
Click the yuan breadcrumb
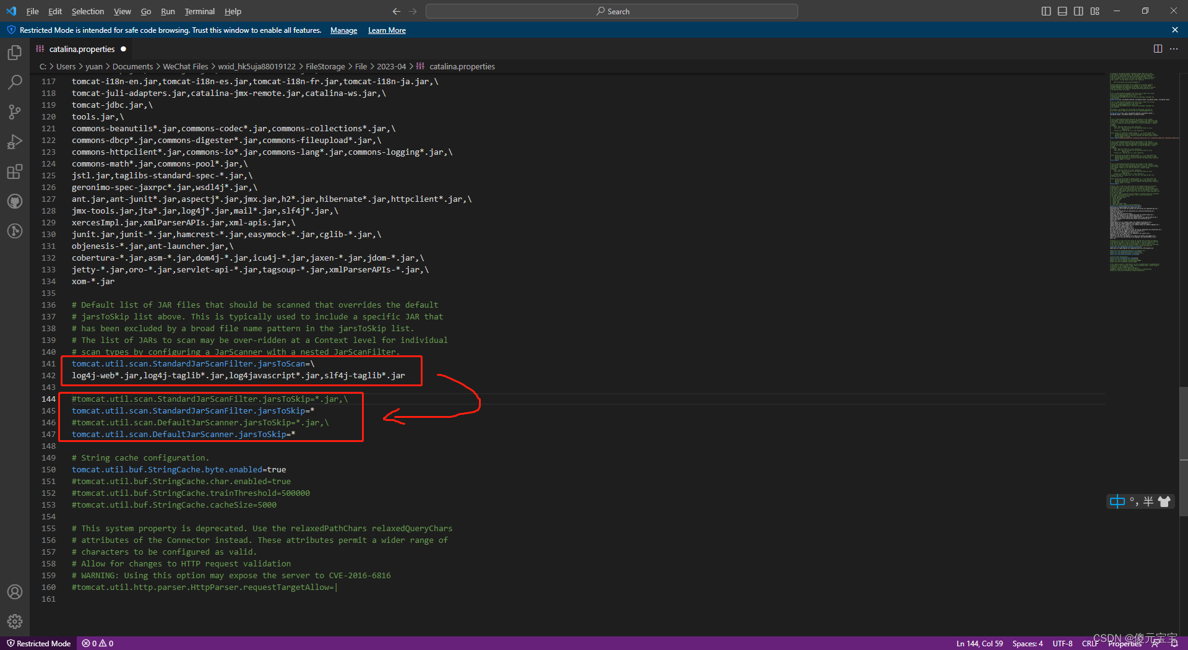pos(93,66)
